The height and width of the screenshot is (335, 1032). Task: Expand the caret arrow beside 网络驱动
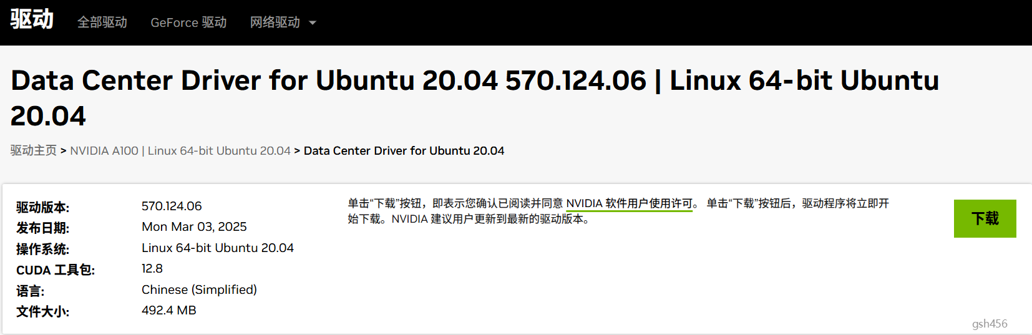[313, 23]
